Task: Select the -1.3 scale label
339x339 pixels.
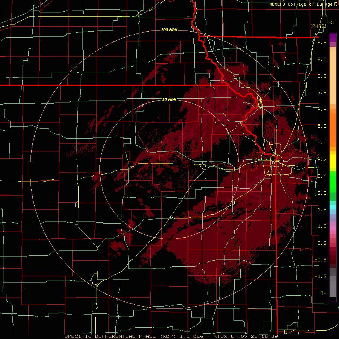Action: 321,276
